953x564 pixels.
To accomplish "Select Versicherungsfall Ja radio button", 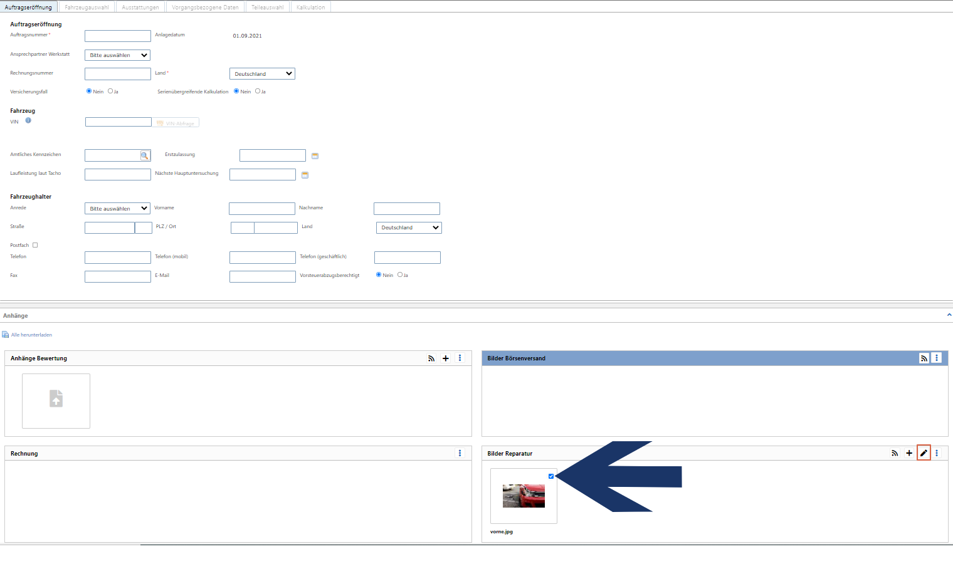I will (110, 91).
